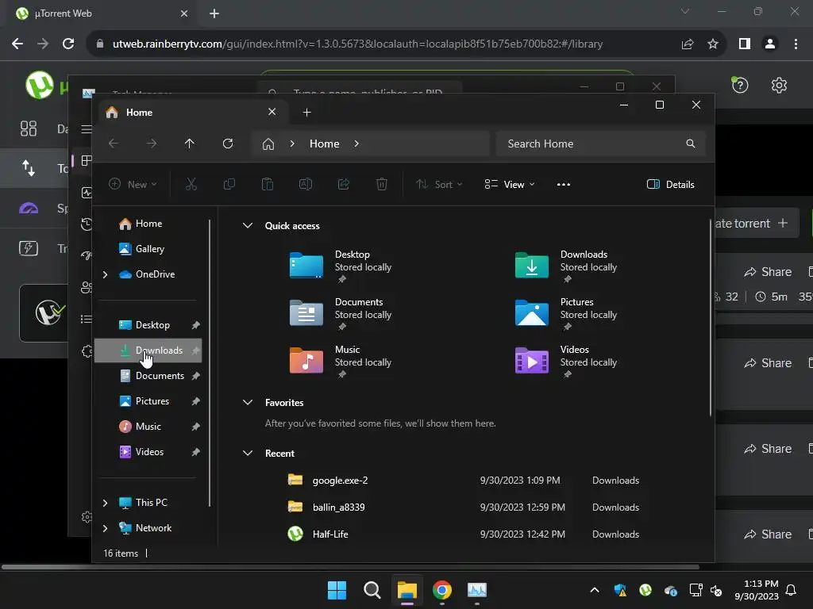Click pin icon next to Pictures in sidebar
The height and width of the screenshot is (609, 813).
pos(195,401)
